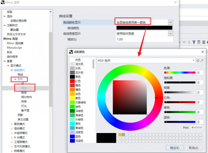Click the black 曲线颜色 swatch

144,28
